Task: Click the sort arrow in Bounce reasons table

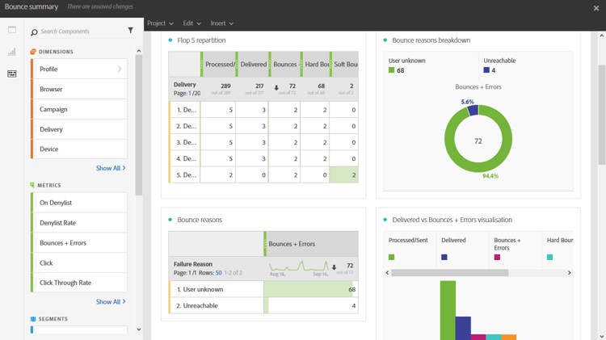Action: coord(334,267)
